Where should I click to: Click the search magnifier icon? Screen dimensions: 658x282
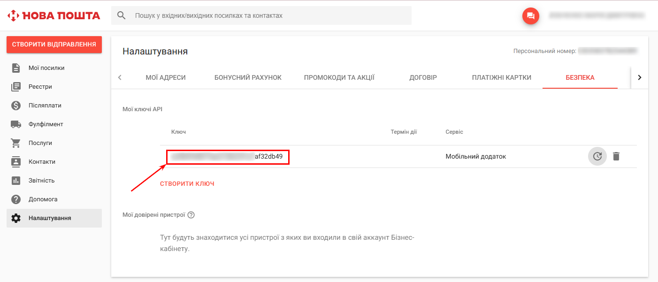point(122,15)
